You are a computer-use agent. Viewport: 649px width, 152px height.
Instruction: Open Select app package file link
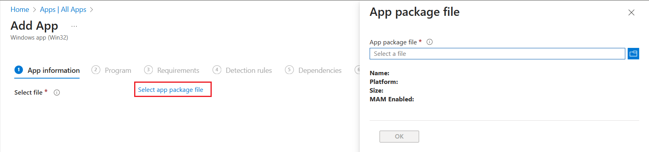point(171,89)
